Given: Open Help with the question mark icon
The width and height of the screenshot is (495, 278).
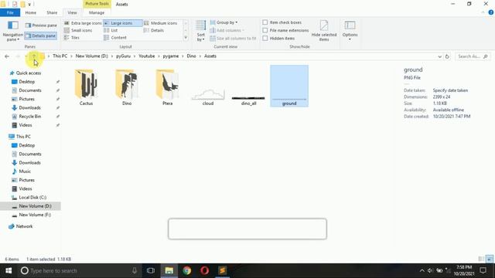Looking at the screenshot, I should pos(490,12).
